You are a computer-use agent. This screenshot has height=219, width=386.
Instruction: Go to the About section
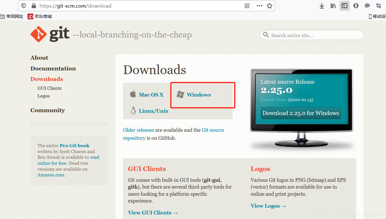coord(39,58)
